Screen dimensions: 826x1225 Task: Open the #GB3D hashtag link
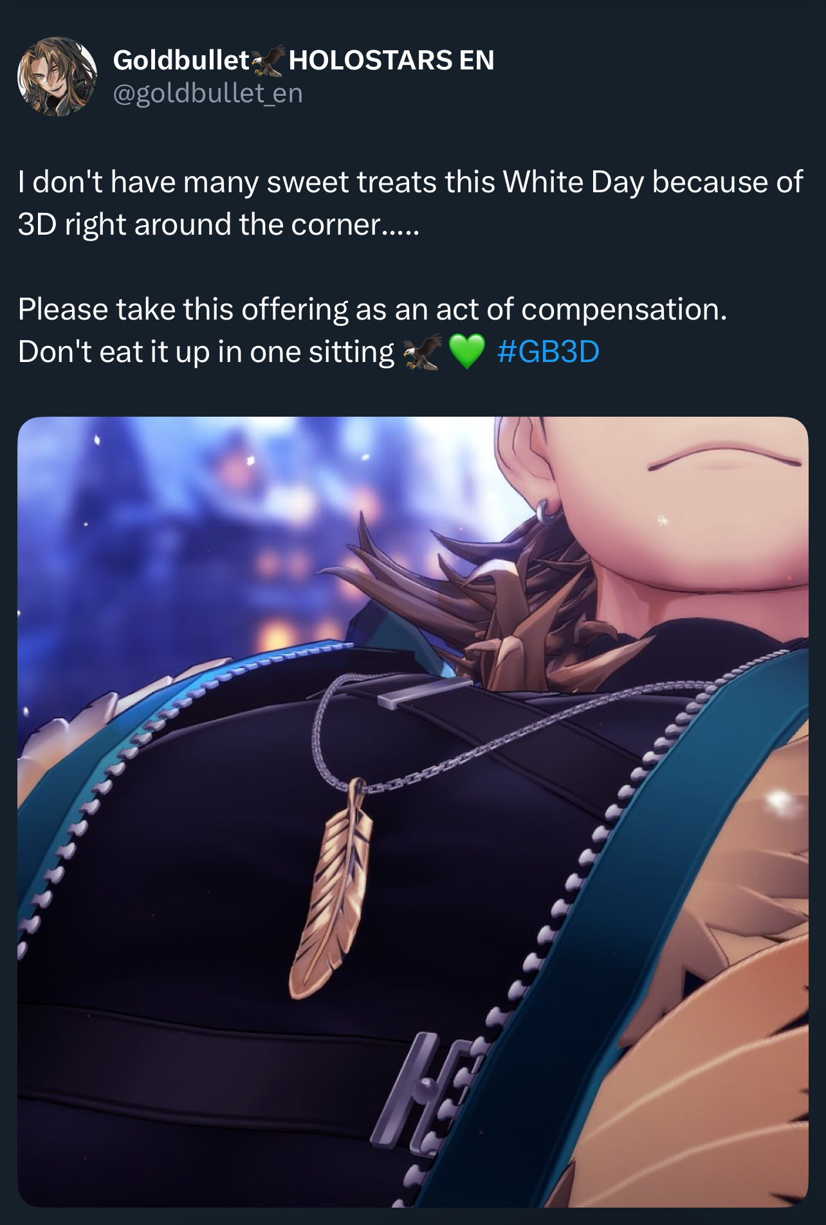[548, 352]
